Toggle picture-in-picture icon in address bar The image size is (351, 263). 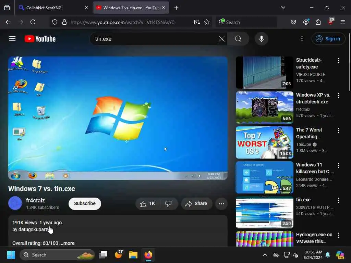(197, 22)
